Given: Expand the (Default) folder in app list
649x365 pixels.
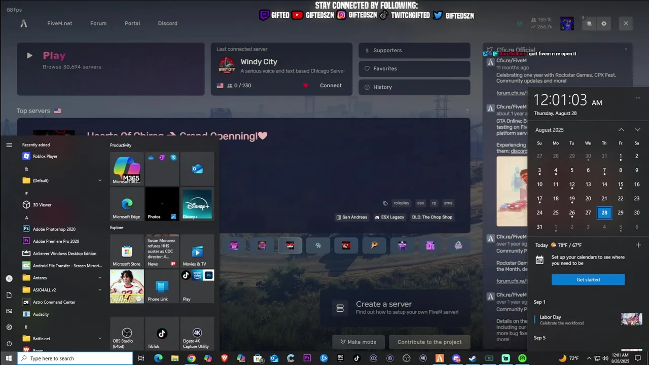Looking at the screenshot, I should (x=62, y=180).
